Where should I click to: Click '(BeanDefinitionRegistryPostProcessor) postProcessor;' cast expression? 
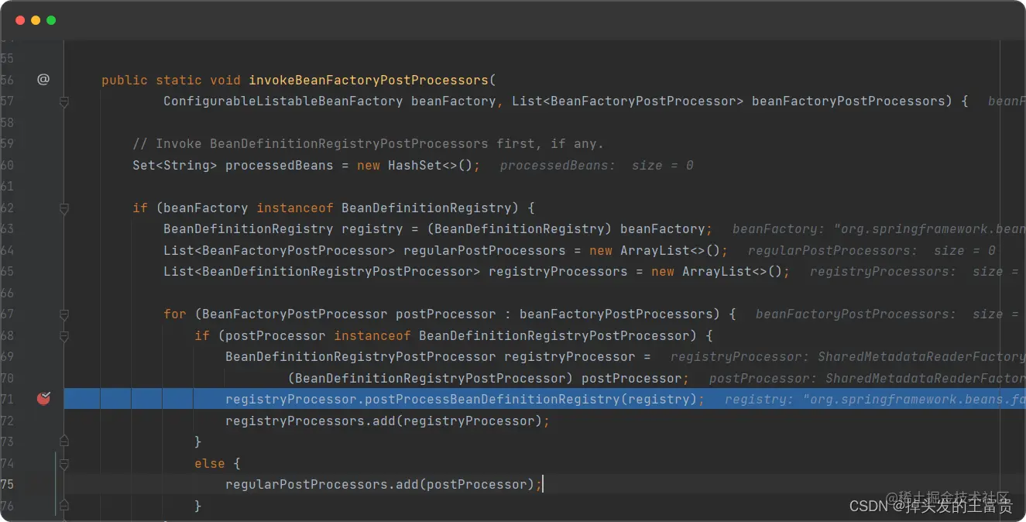click(488, 379)
